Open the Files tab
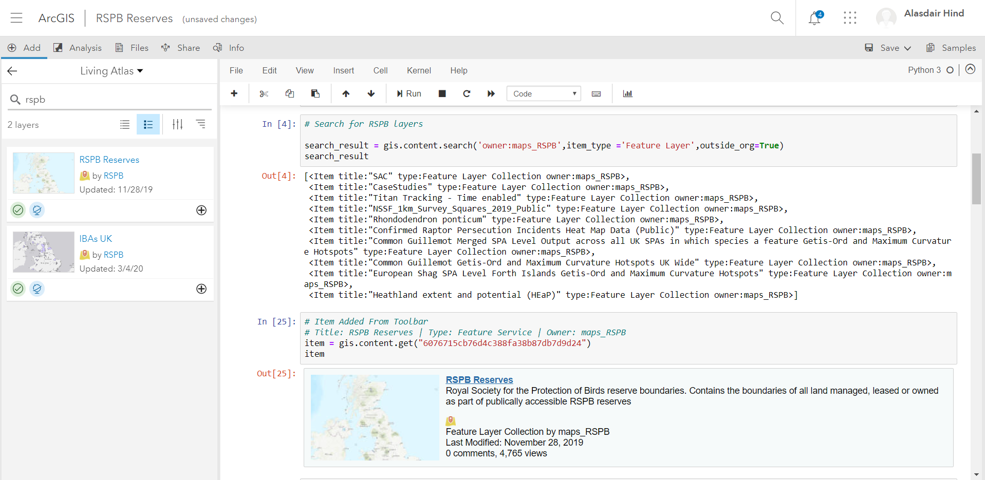 132,48
